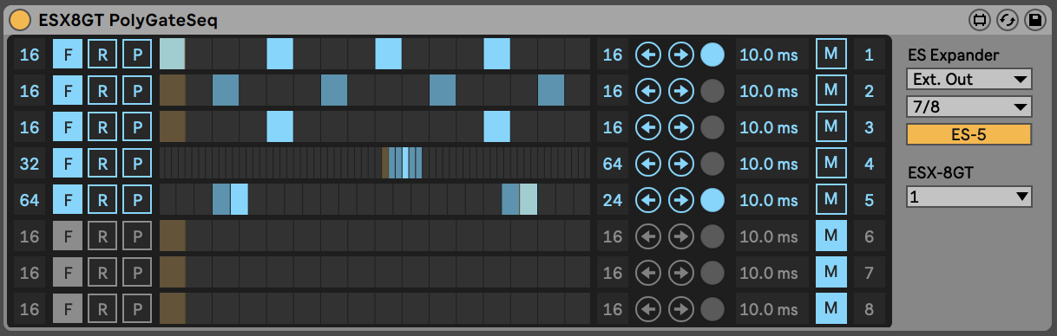This screenshot has height=336, width=1057.
Task: Unmute row 6 with its M button
Action: coord(831,236)
